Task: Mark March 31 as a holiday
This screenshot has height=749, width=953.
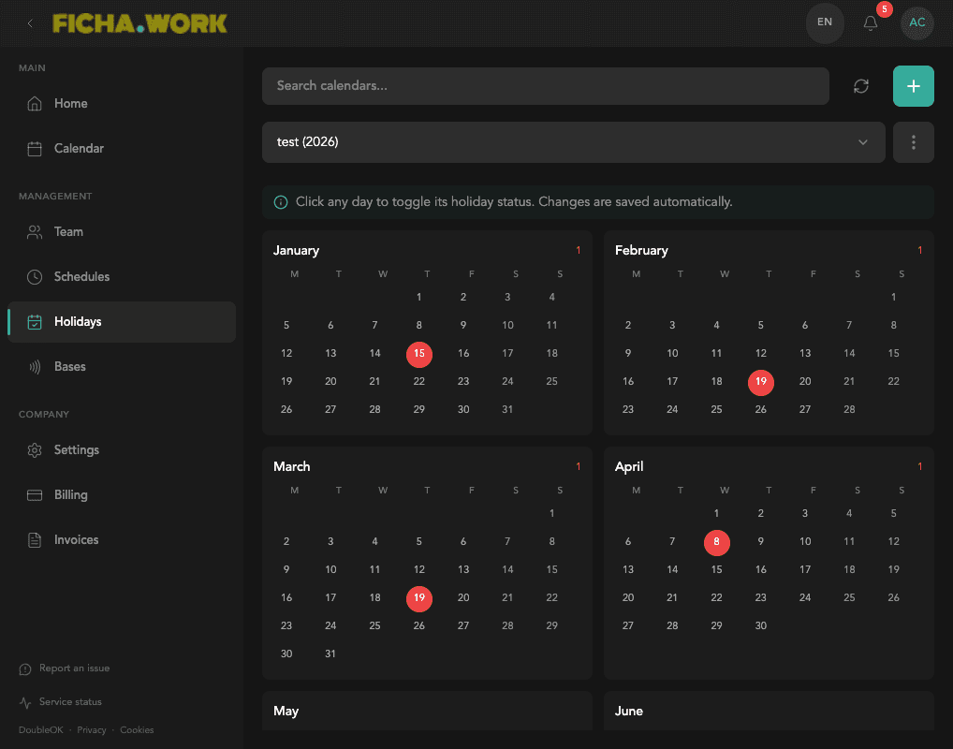Action: pyautogui.click(x=330, y=654)
